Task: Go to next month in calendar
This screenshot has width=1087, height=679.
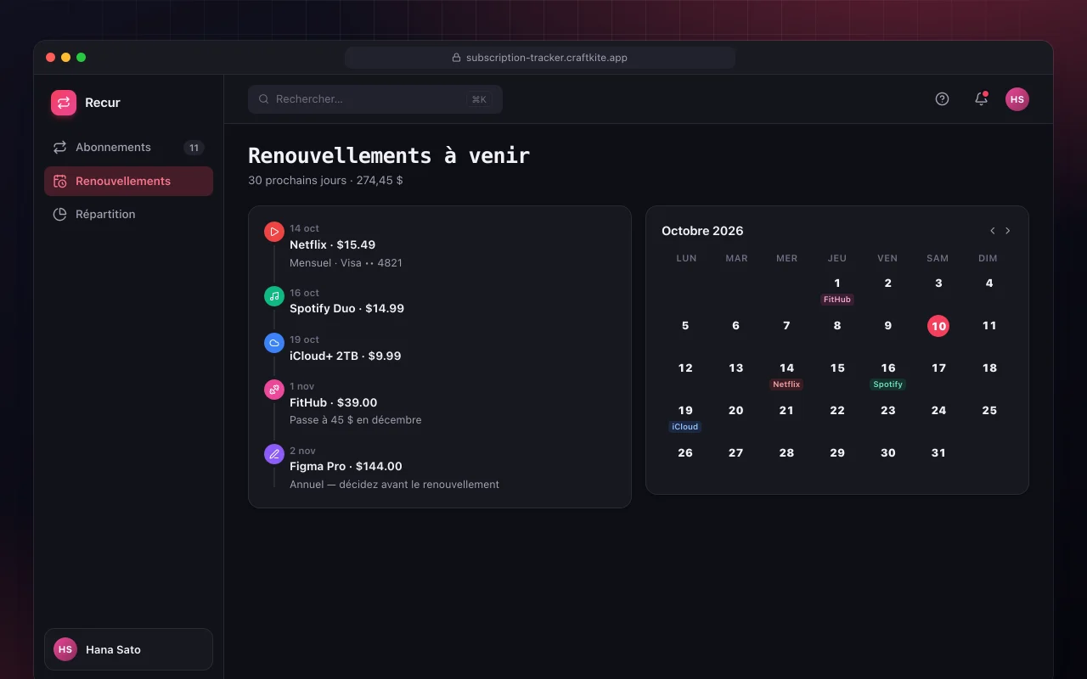Action: [x=1008, y=231]
